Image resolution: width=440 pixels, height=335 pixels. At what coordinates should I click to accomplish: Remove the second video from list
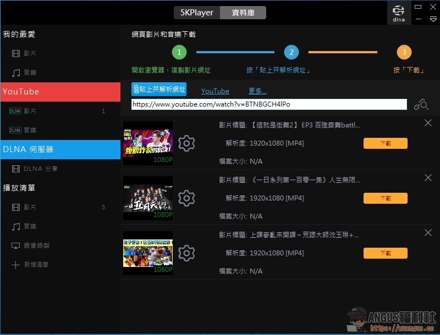[428, 178]
